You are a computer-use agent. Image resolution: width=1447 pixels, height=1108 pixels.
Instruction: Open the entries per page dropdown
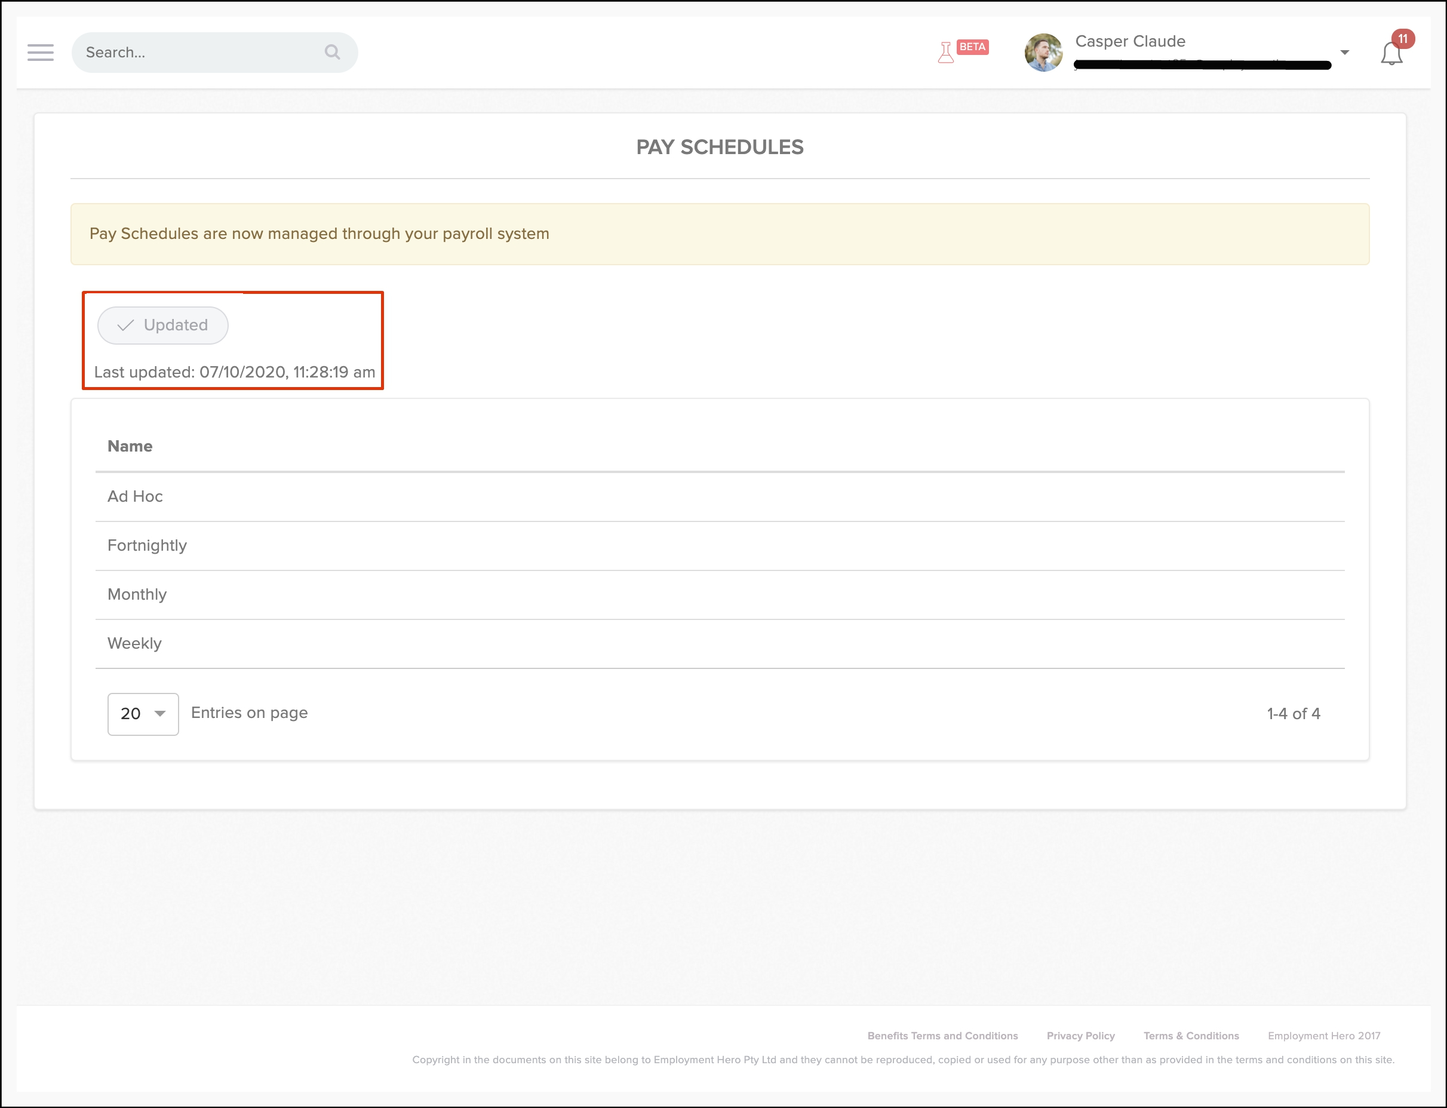click(x=143, y=714)
